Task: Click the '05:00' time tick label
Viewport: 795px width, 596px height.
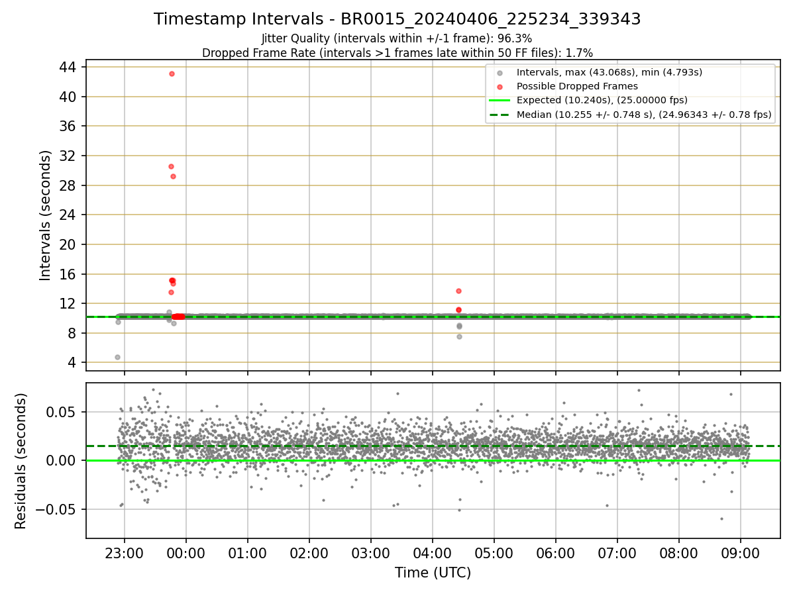Action: [494, 554]
